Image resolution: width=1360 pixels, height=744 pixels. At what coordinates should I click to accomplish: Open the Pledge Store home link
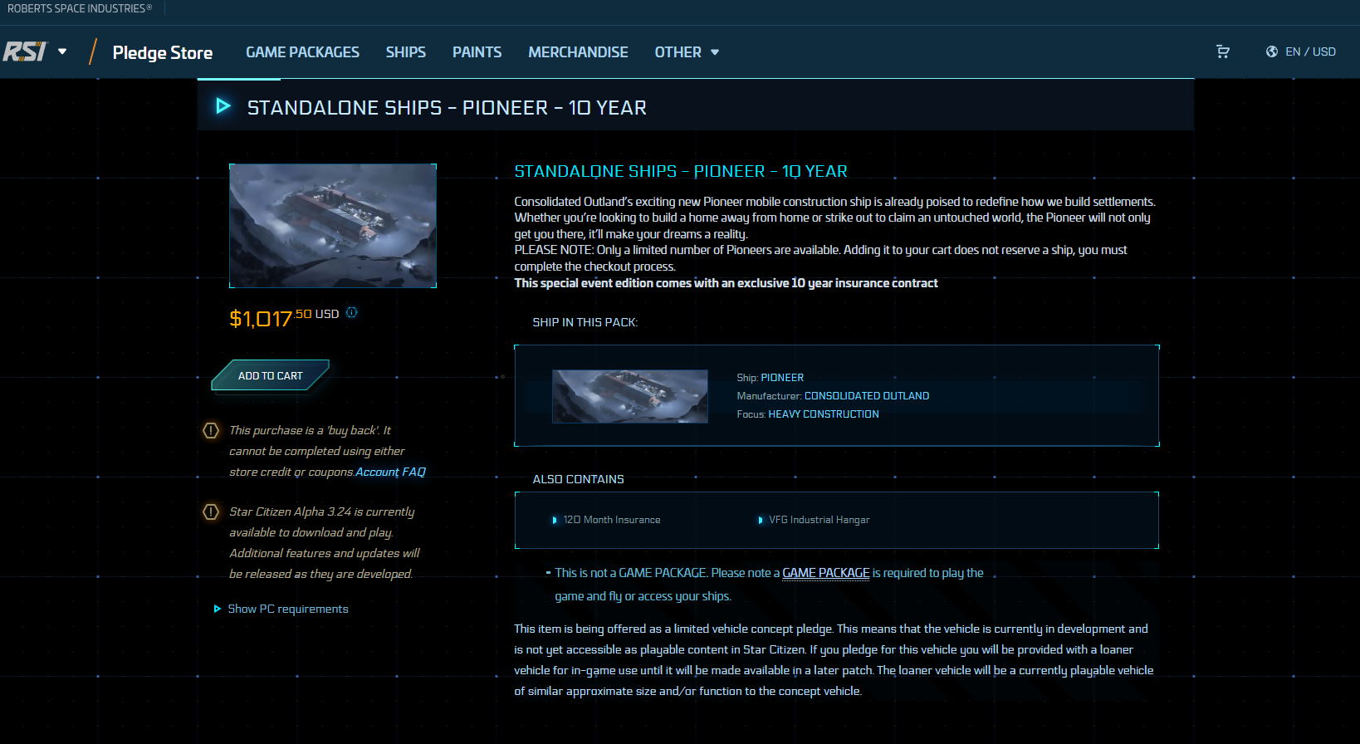tap(163, 53)
